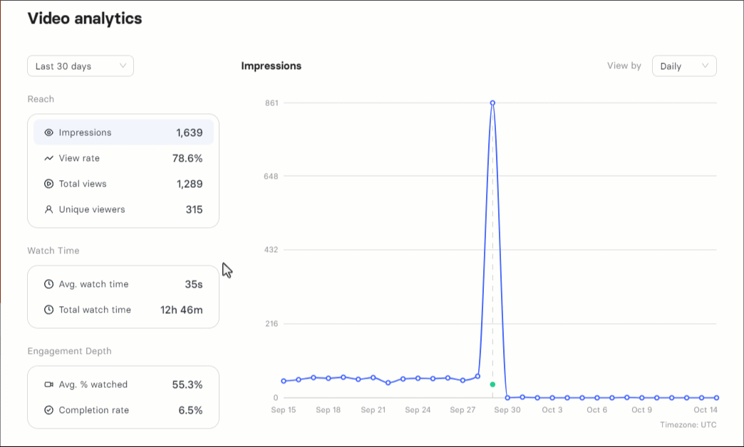
Task: Click the play circle icon beside Total views
Action: 48,184
